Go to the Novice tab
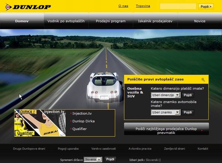 [x=199, y=21]
